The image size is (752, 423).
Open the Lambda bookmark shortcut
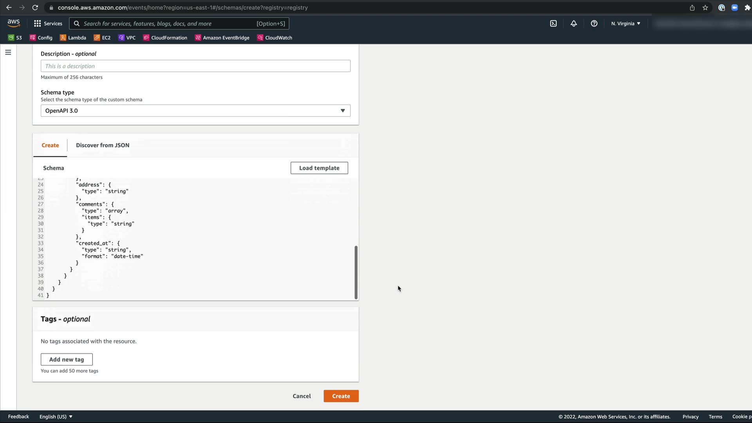click(73, 38)
